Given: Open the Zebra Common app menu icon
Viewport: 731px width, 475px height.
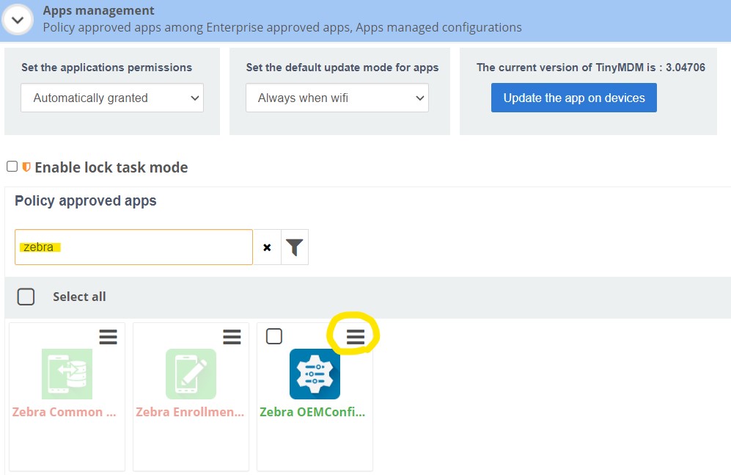Looking at the screenshot, I should [108, 336].
